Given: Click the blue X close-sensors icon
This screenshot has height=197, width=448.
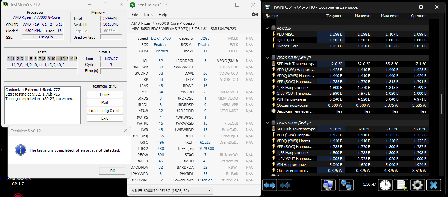Looking at the screenshot, I should 433,185.
